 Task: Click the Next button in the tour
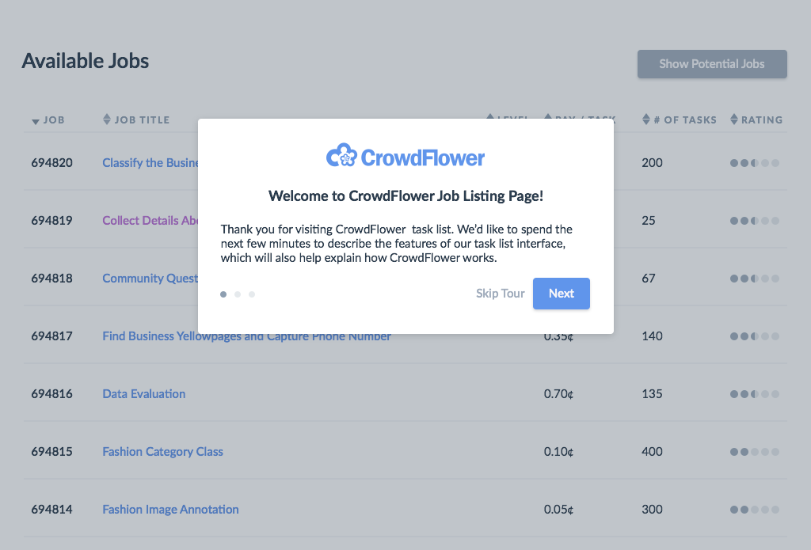pos(562,294)
